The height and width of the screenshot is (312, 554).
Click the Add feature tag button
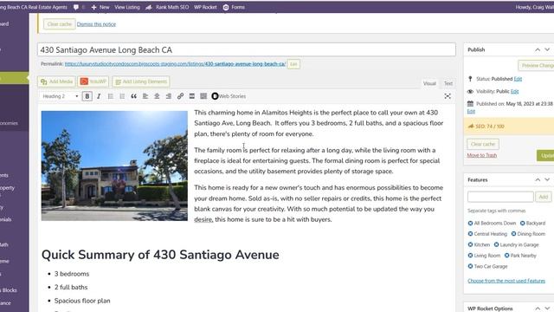tap(544, 197)
